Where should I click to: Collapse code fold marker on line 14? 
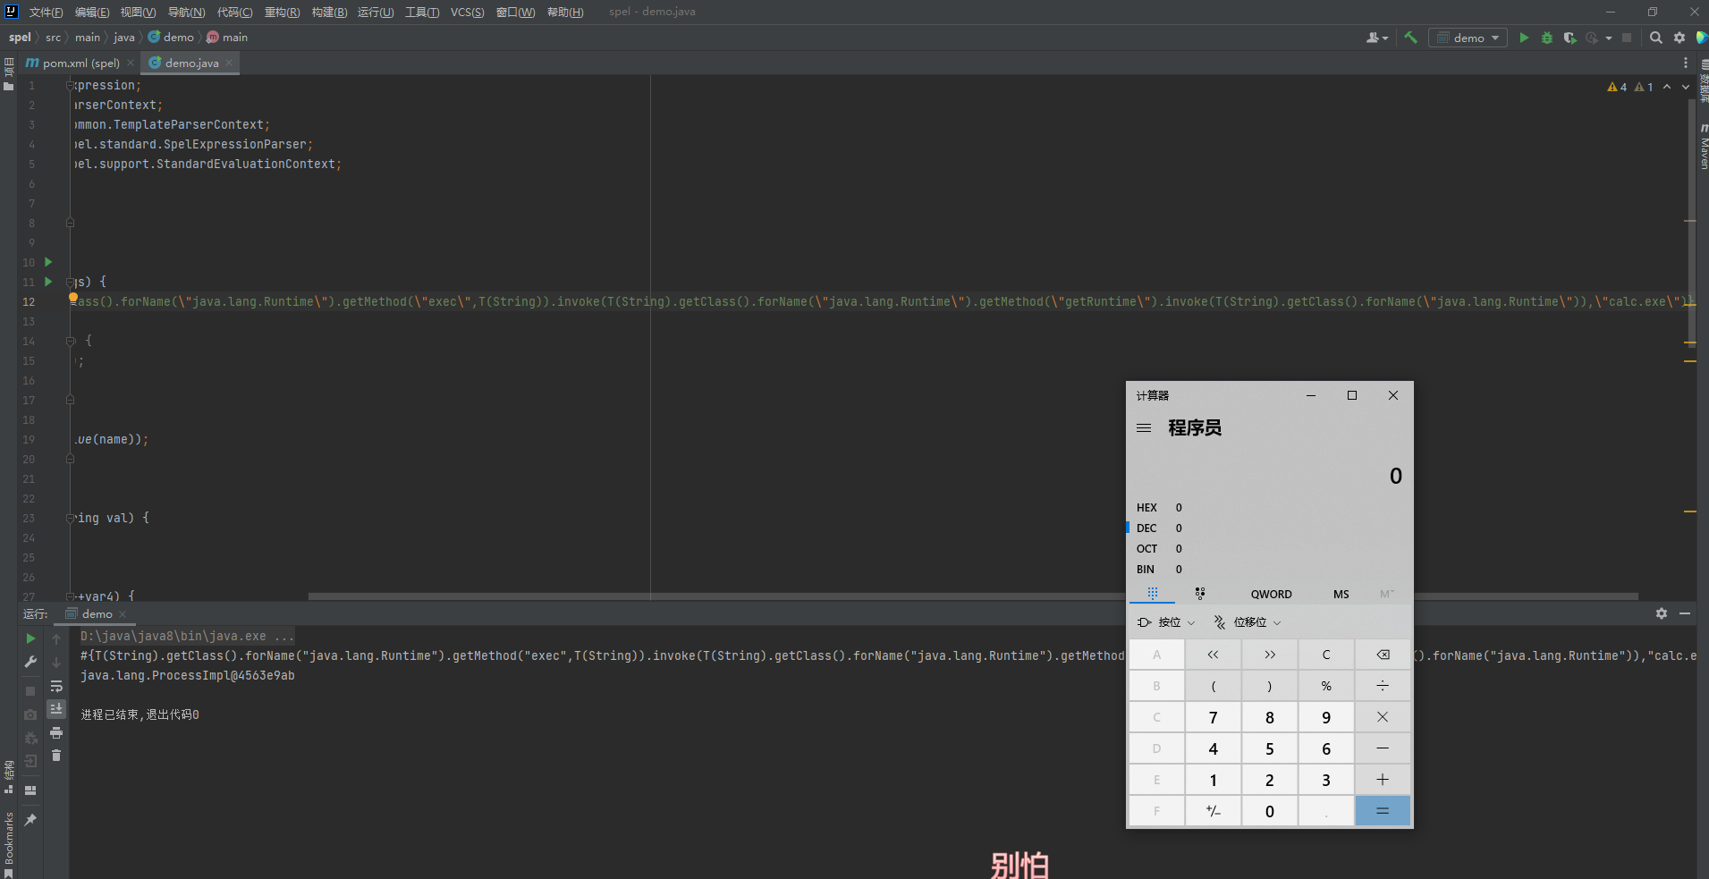pos(71,341)
